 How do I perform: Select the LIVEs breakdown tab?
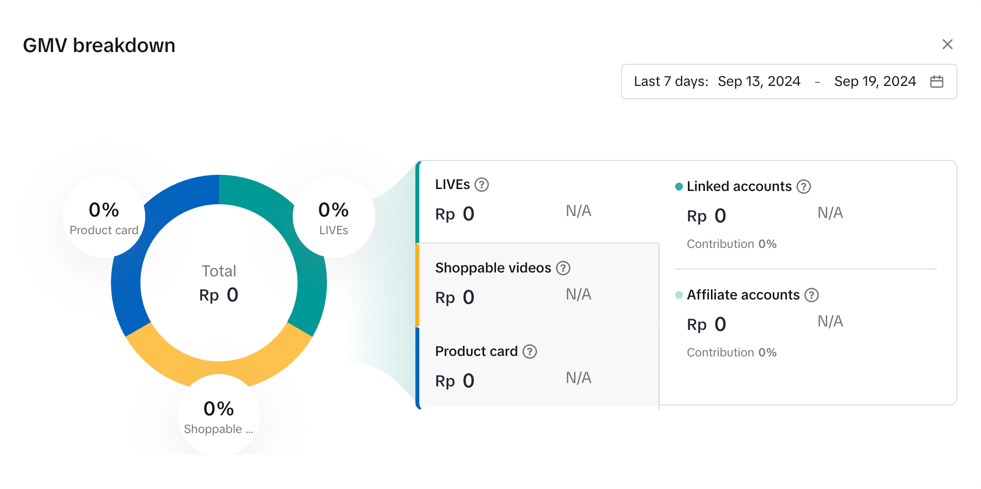click(x=538, y=202)
